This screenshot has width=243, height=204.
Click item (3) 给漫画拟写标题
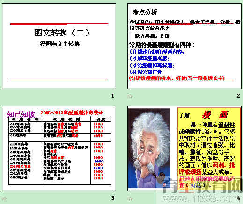click(152, 65)
